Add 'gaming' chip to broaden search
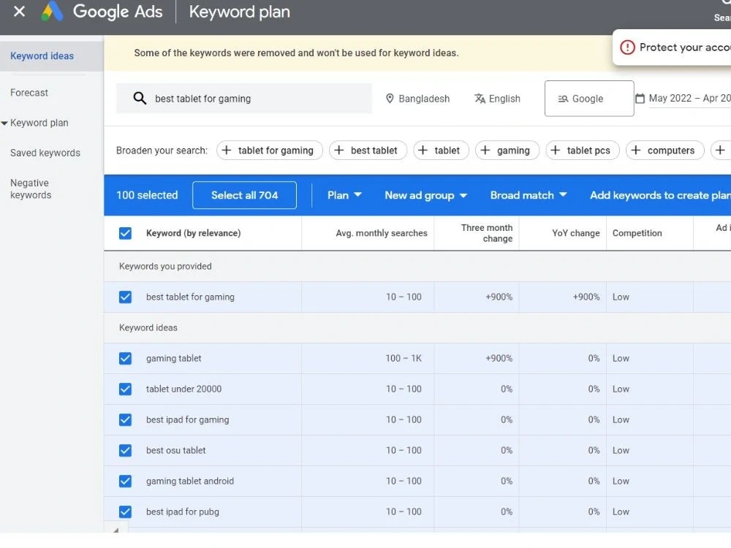Viewport: 731px width, 548px height. pyautogui.click(x=507, y=151)
